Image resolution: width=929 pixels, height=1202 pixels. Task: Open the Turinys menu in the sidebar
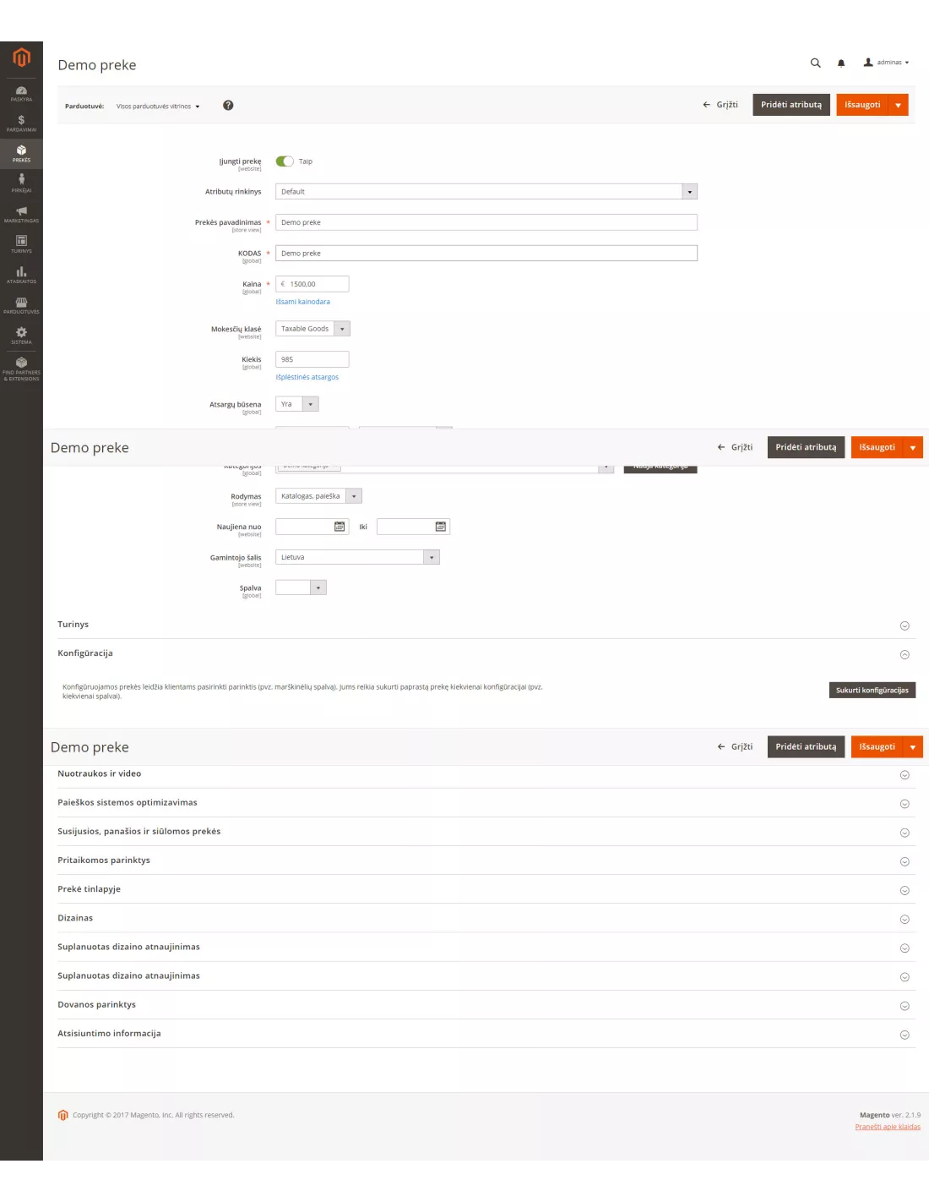pyautogui.click(x=21, y=244)
